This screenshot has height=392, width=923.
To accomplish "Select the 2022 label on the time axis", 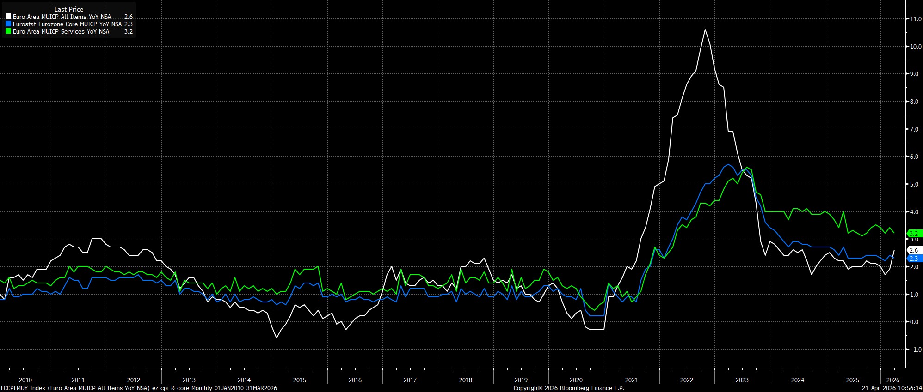I will click(x=687, y=380).
